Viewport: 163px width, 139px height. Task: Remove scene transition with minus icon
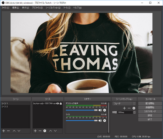[129, 108]
